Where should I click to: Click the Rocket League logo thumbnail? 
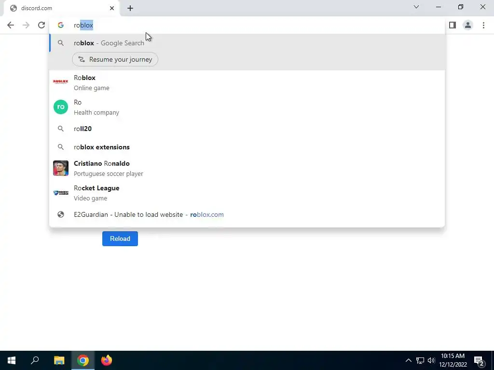(x=60, y=193)
